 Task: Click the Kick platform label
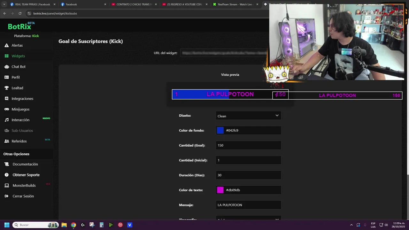tap(35, 36)
